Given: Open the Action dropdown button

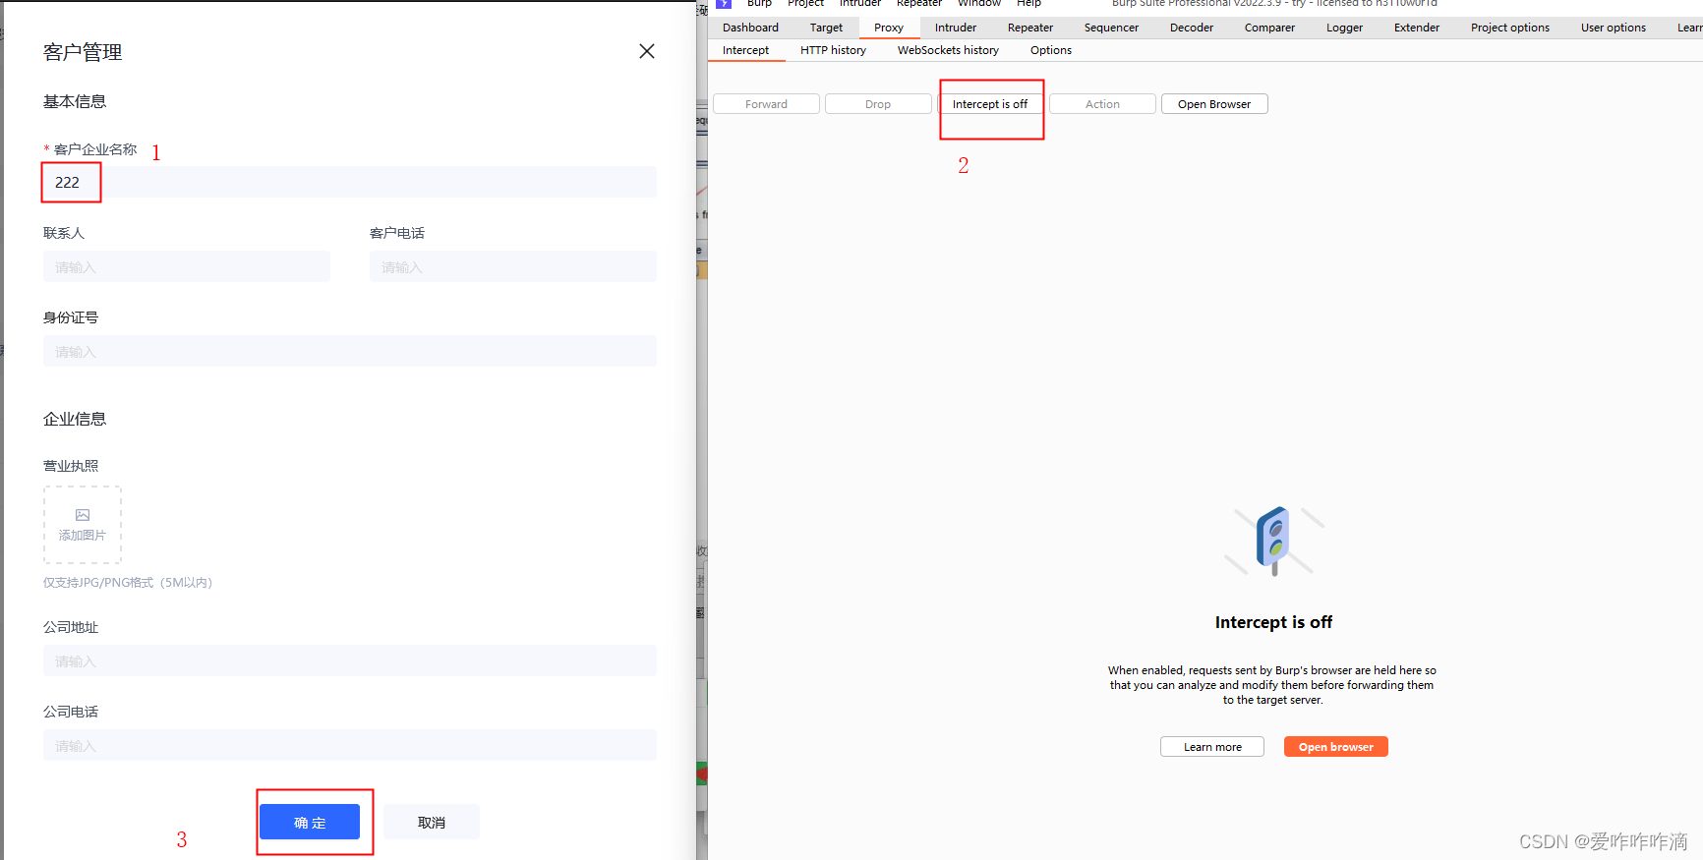Looking at the screenshot, I should pos(1102,104).
